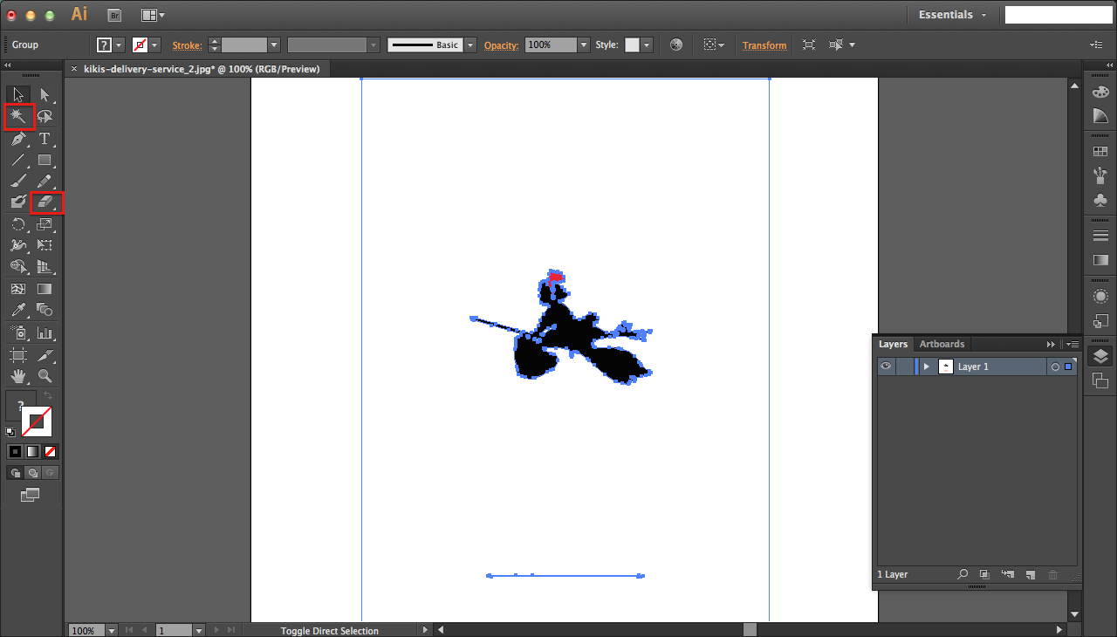Select the Shape Builder tool

tap(18, 267)
